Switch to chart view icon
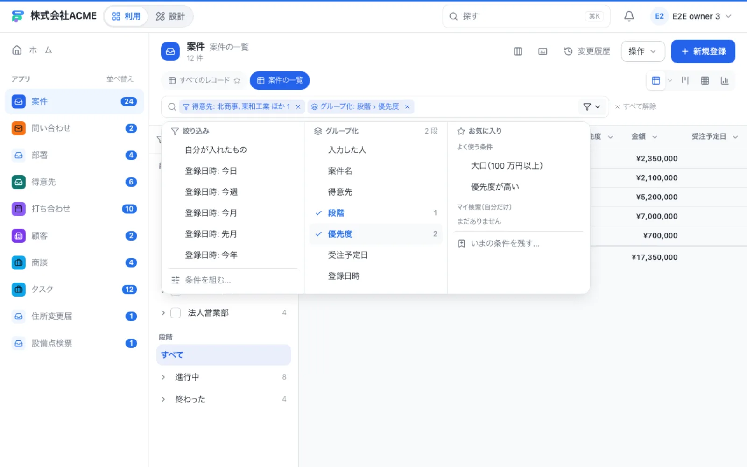Screen dimensions: 747x467 (725, 80)
